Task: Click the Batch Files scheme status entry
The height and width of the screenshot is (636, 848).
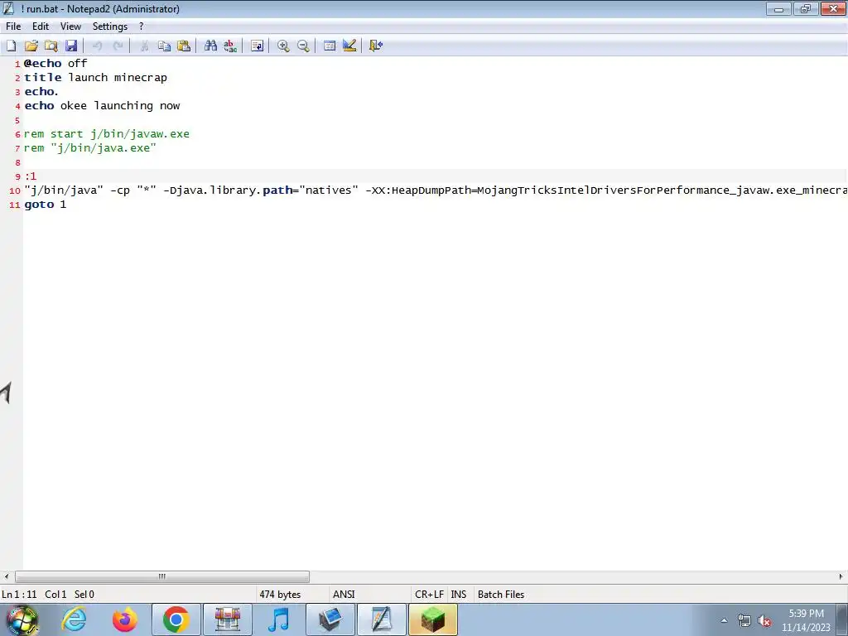Action: [x=501, y=595]
